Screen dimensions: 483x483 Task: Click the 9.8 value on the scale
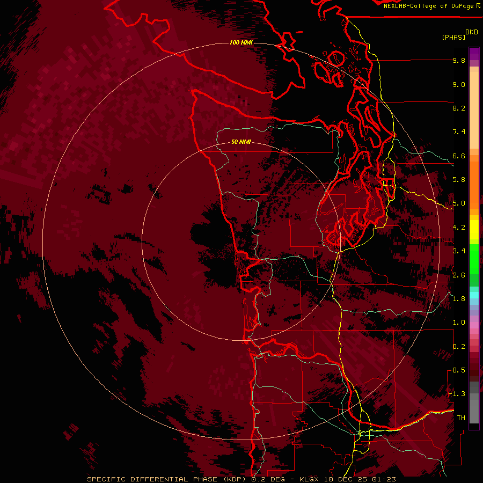click(459, 60)
